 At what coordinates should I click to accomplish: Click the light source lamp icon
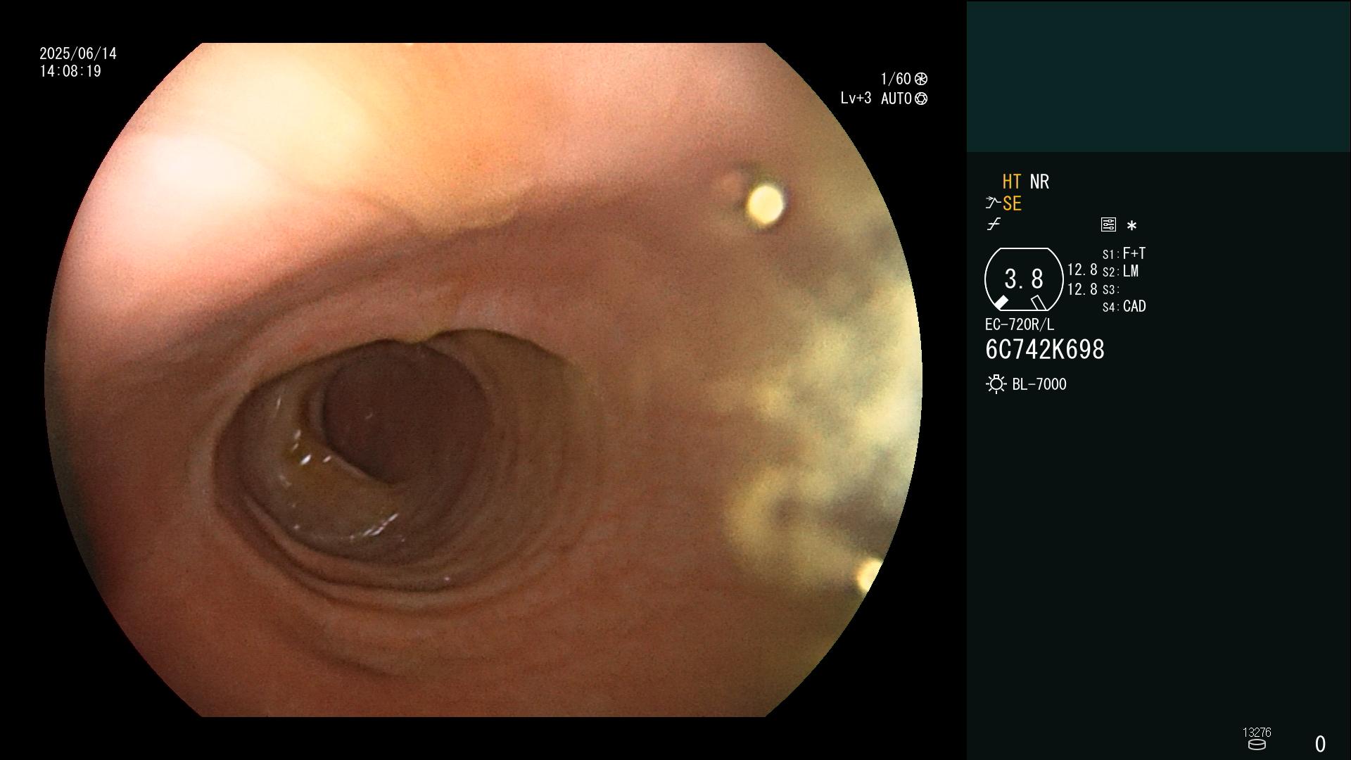996,384
